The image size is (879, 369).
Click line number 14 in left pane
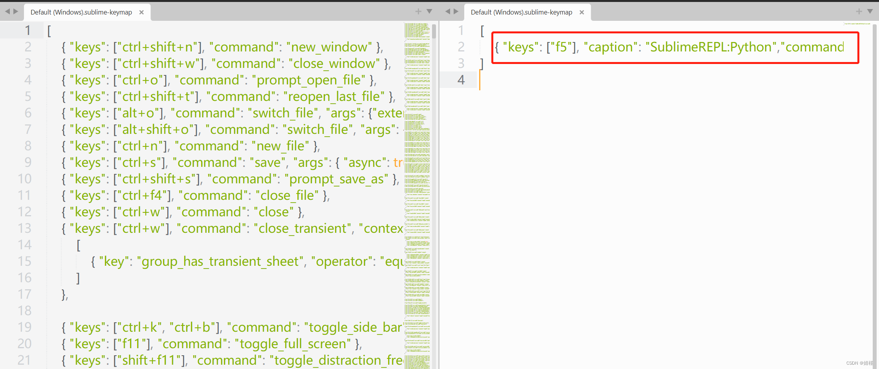click(x=24, y=245)
